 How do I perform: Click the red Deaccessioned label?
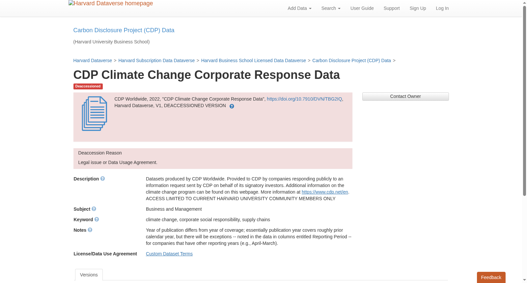[x=88, y=86]
